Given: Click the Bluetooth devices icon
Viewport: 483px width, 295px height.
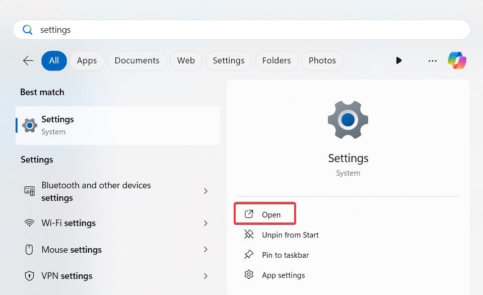Looking at the screenshot, I should point(30,191).
